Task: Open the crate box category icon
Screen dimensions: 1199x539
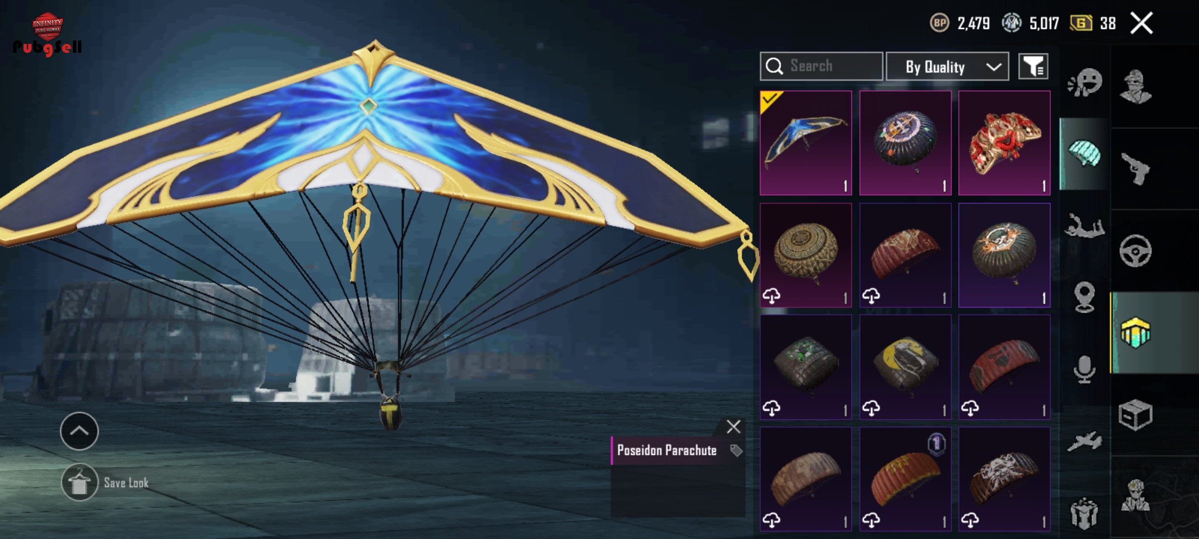Action: click(x=1136, y=414)
